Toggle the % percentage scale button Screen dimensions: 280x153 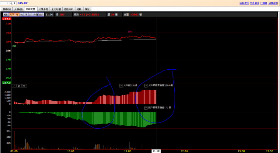pyautogui.click(x=21, y=15)
